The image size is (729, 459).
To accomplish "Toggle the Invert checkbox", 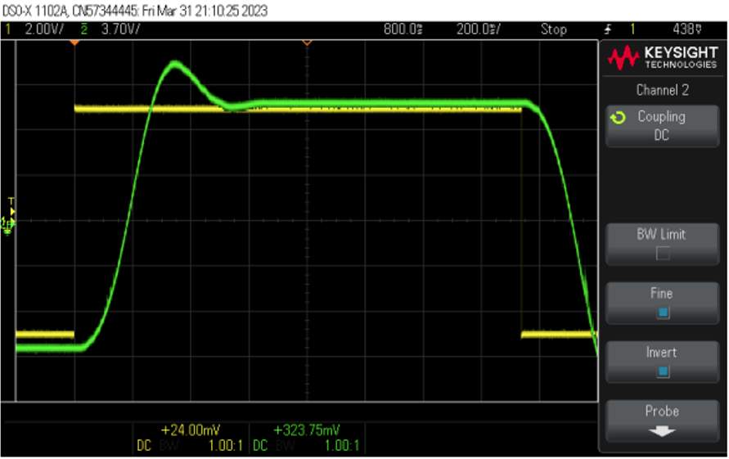I will pyautogui.click(x=662, y=371).
